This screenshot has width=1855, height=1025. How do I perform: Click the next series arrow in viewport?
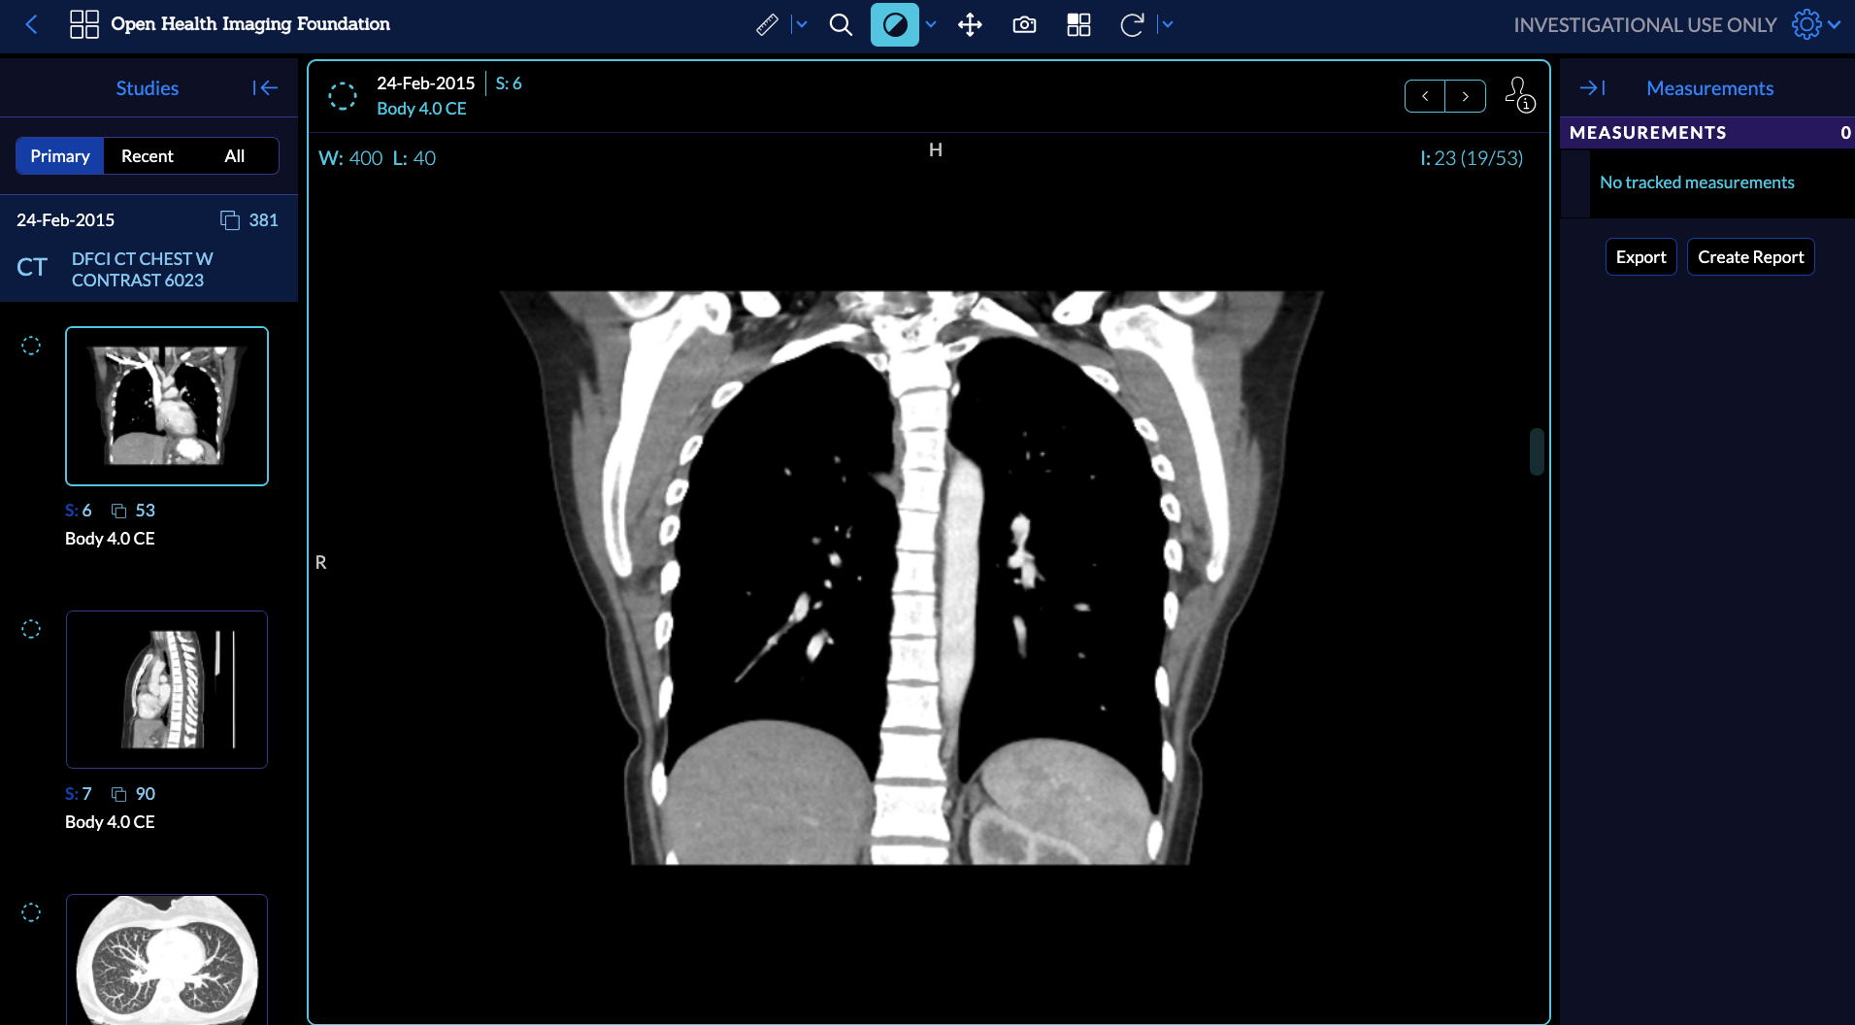click(x=1466, y=95)
